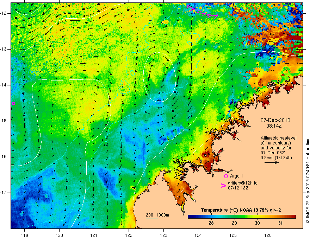Click the cyan bathymetry legend line
The height and width of the screenshot is (239, 310).
point(151,219)
